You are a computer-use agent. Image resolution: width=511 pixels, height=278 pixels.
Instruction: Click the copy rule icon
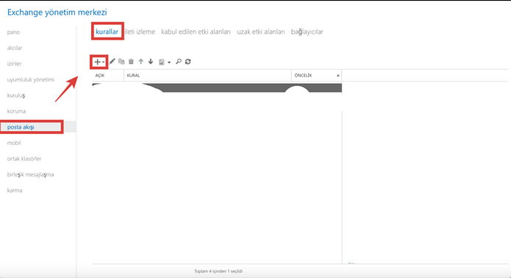click(121, 61)
